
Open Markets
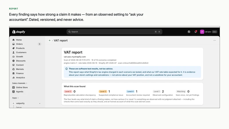[x=20, y=69]
